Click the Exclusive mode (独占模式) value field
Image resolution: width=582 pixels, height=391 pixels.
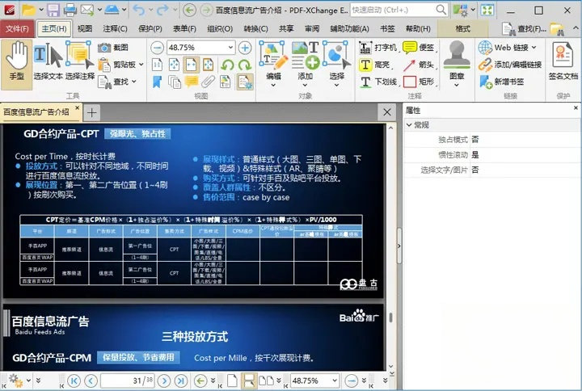tap(525, 140)
